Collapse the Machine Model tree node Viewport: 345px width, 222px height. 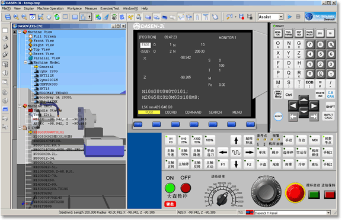tap(25, 62)
